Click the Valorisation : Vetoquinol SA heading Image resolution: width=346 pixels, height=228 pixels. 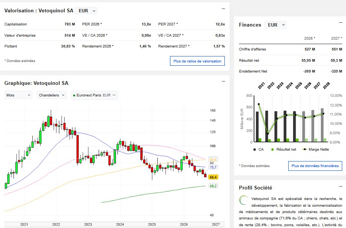39,10
